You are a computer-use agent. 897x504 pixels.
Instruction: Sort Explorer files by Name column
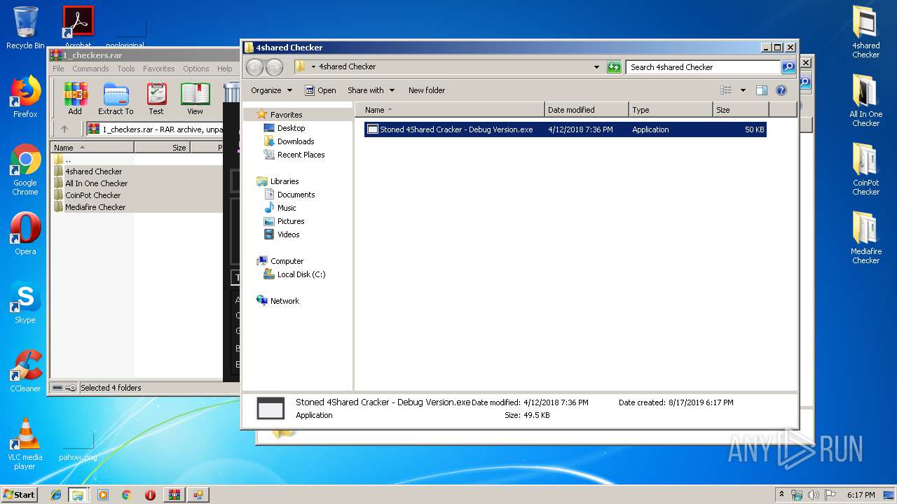coord(450,110)
